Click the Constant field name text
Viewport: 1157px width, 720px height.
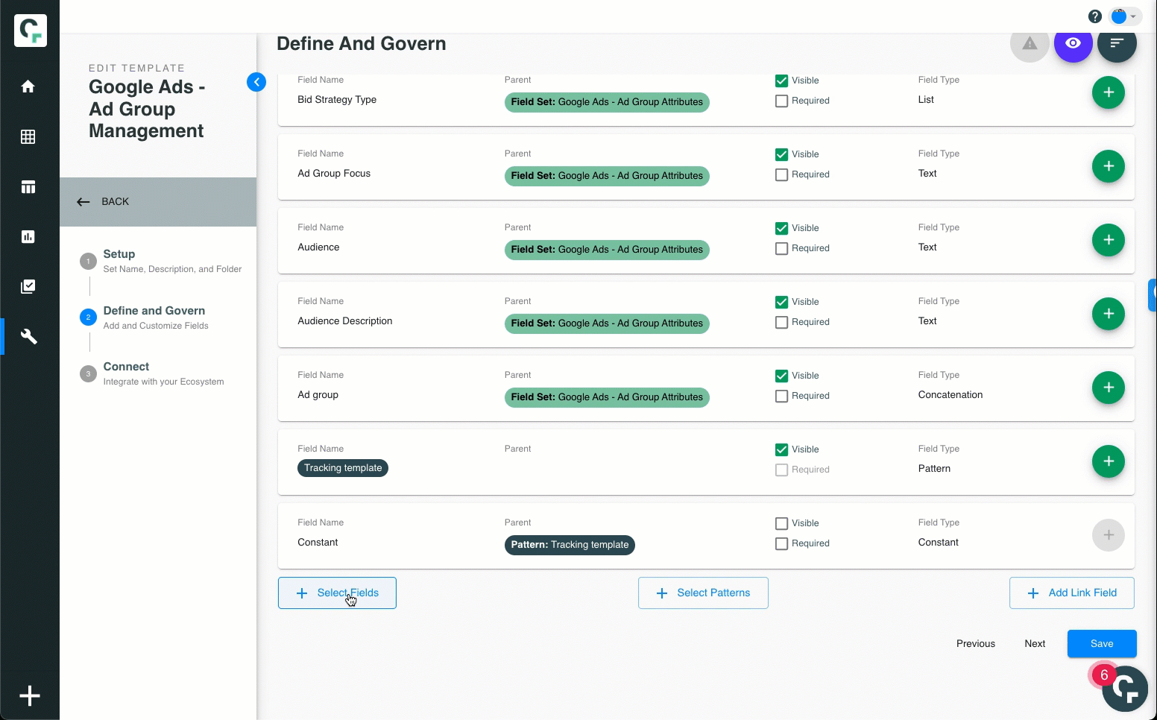(318, 543)
